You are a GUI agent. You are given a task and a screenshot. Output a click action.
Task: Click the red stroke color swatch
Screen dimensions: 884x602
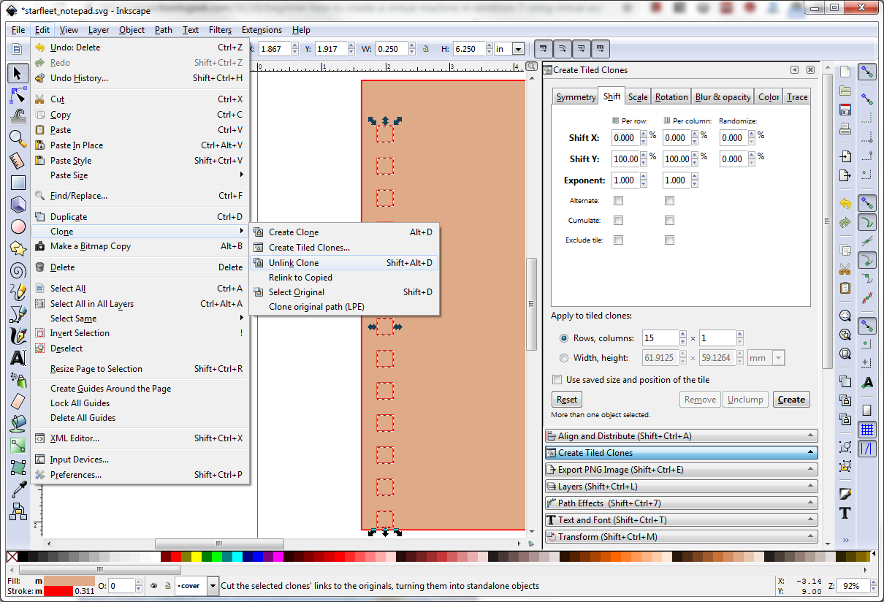click(58, 591)
